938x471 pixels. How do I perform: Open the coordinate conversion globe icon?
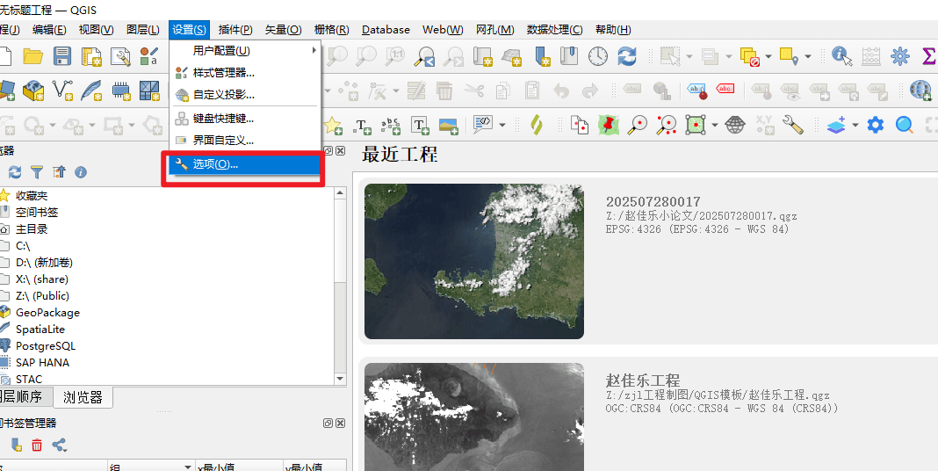click(734, 125)
